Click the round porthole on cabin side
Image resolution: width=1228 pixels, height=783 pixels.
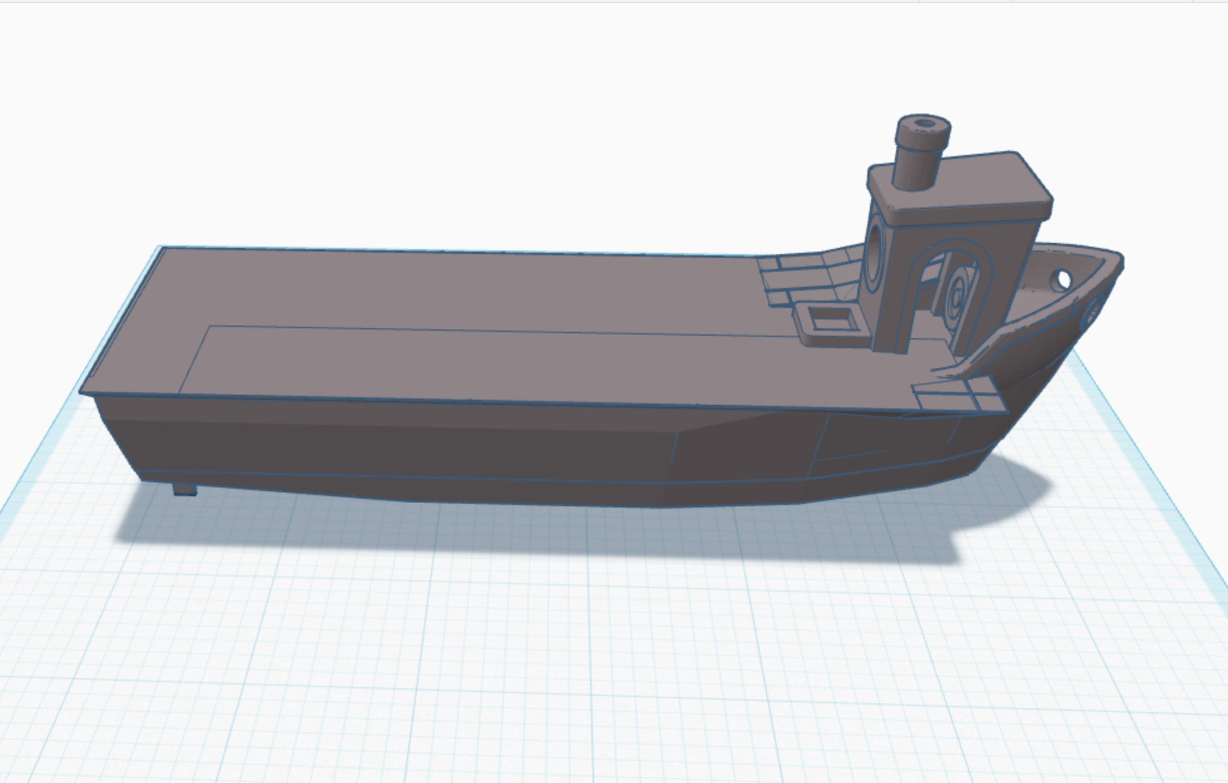(x=874, y=253)
